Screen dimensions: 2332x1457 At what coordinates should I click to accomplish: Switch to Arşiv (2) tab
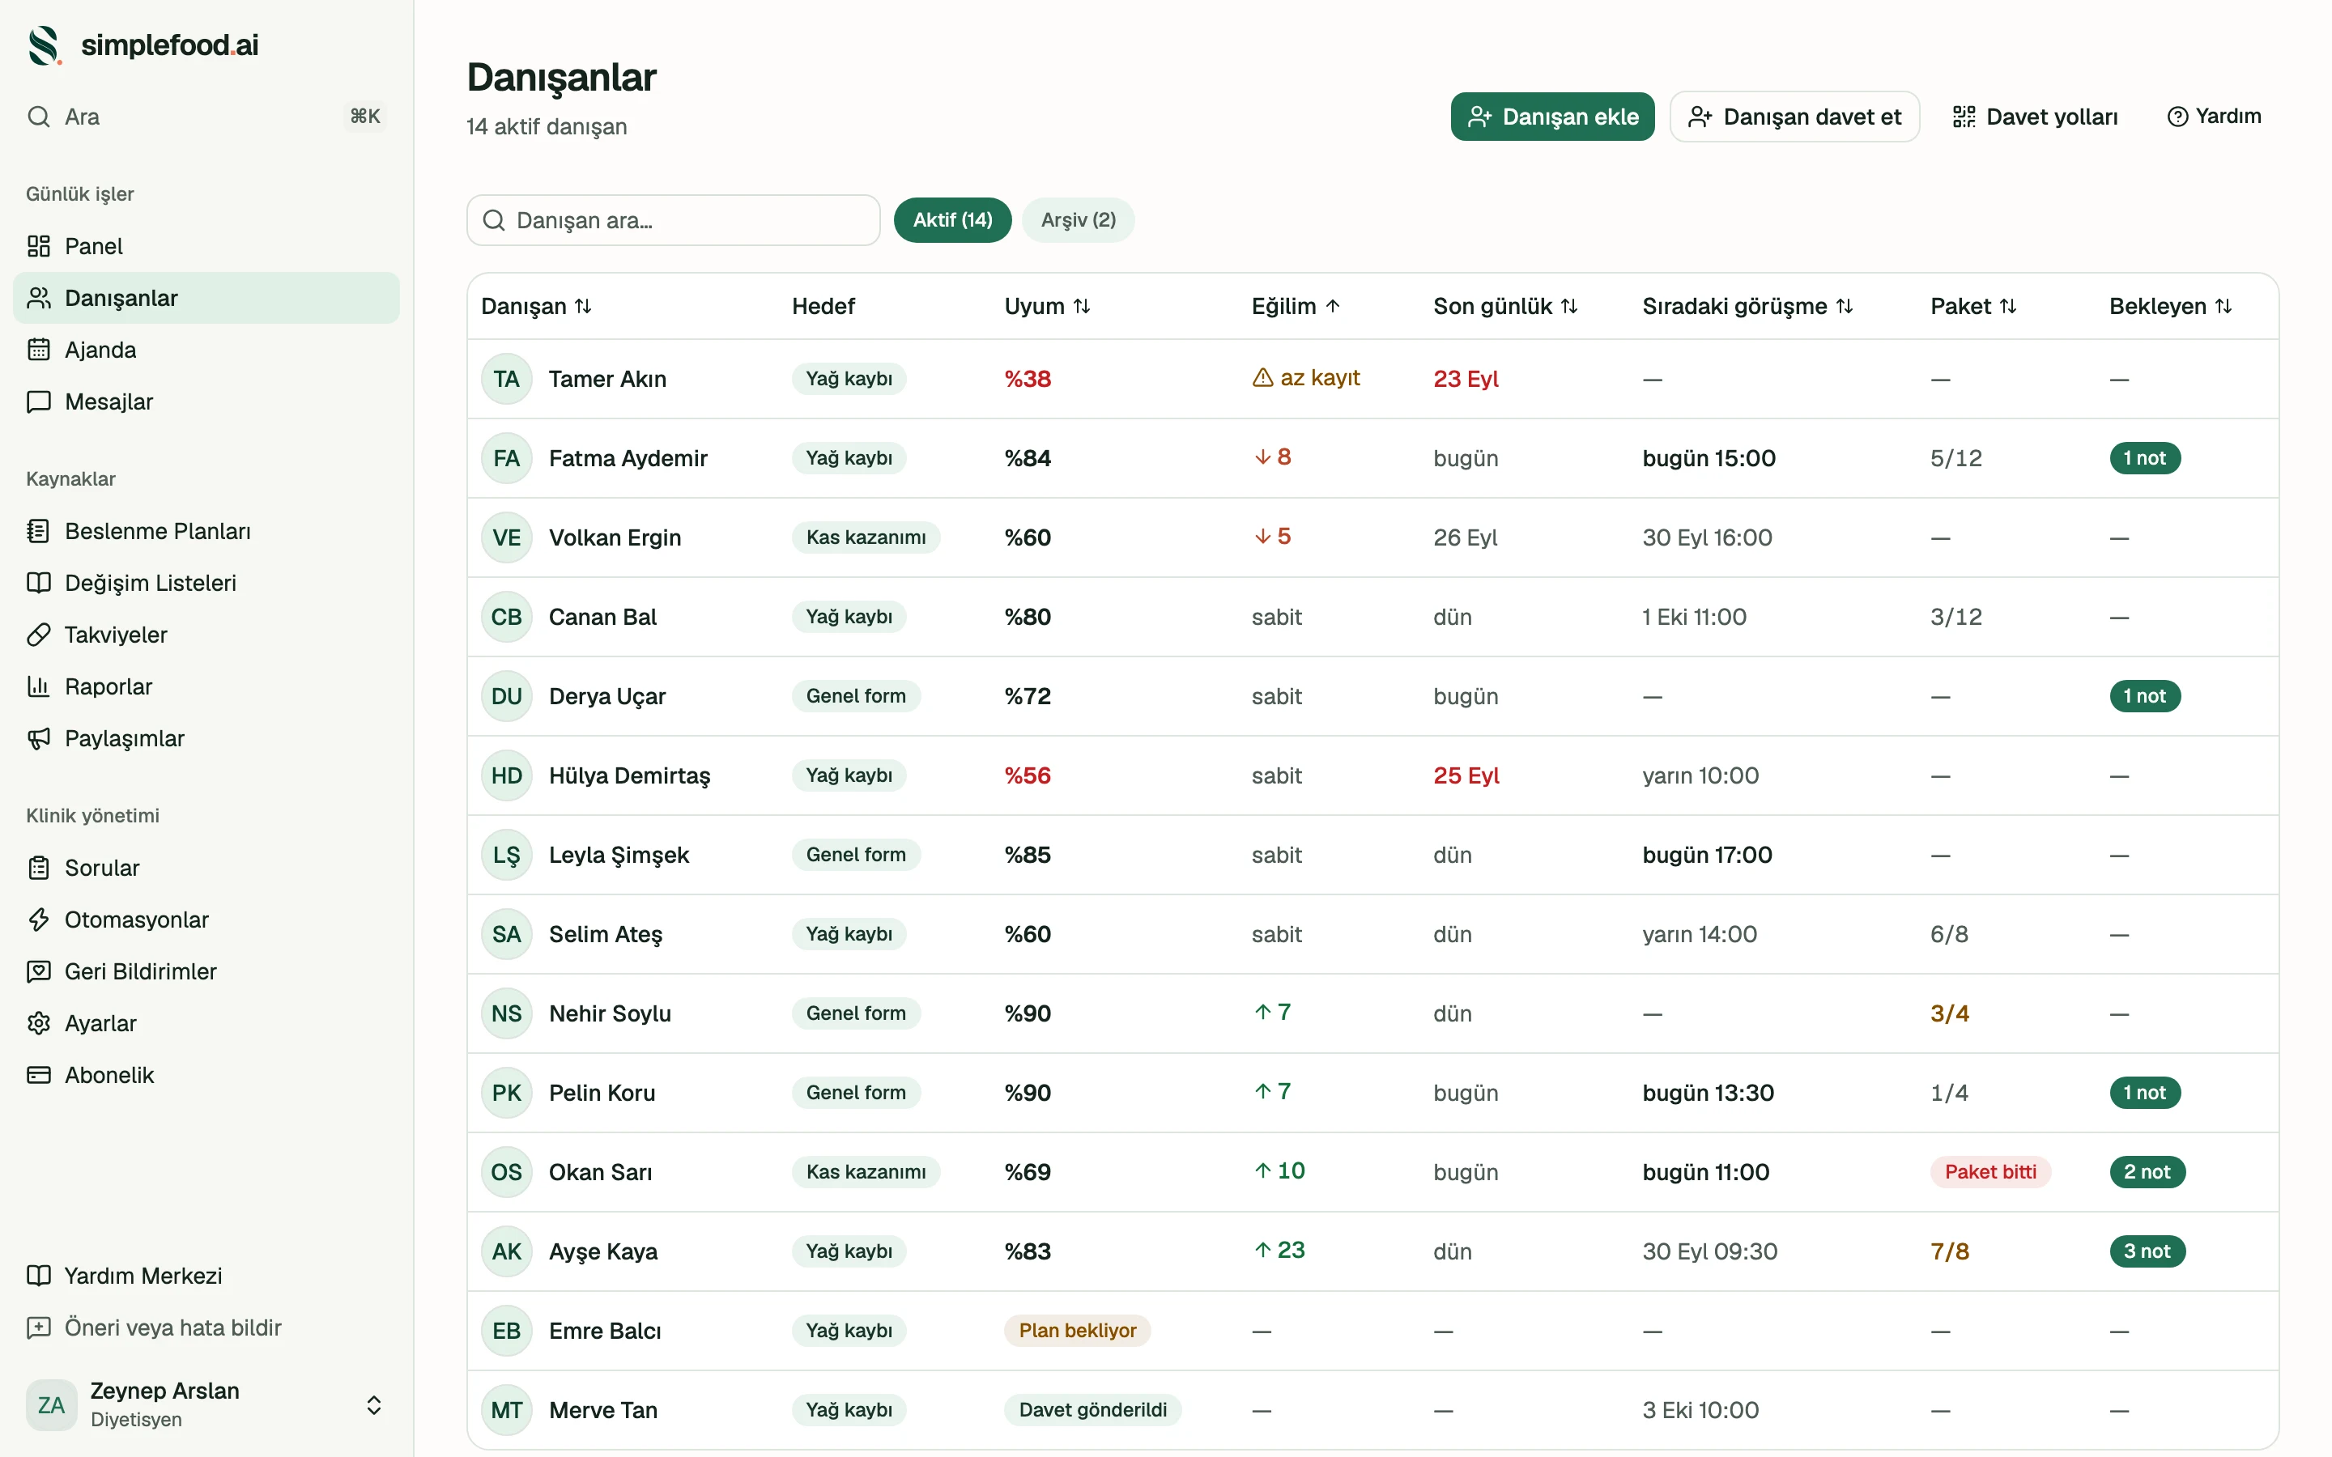1079,219
